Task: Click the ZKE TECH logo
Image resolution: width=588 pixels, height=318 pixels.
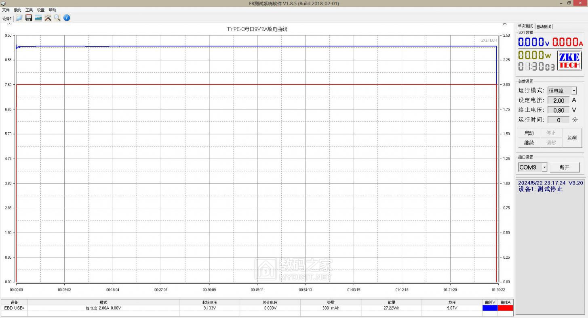Action: (x=569, y=61)
